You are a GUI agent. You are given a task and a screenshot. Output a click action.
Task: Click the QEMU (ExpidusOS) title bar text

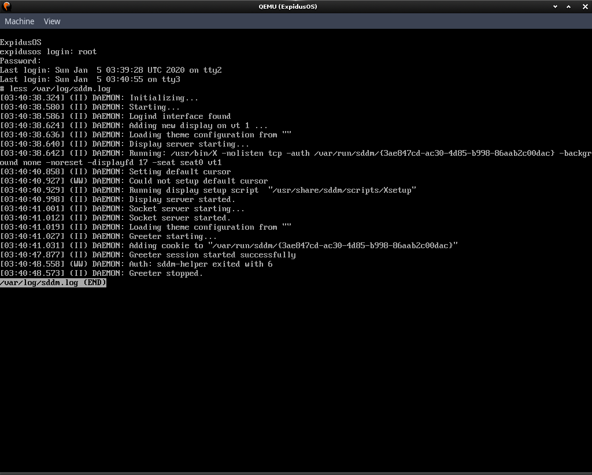click(287, 6)
